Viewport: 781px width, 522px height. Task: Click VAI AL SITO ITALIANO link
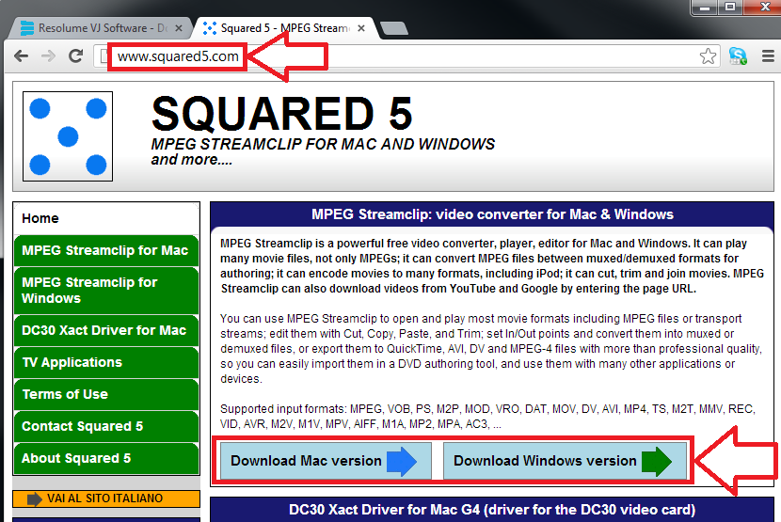point(106,498)
